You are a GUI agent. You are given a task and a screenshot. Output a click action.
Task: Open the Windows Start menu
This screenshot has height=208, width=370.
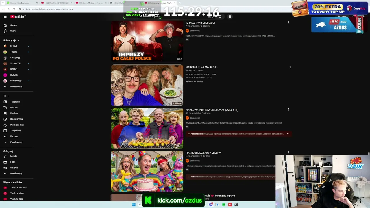[x=134, y=205]
